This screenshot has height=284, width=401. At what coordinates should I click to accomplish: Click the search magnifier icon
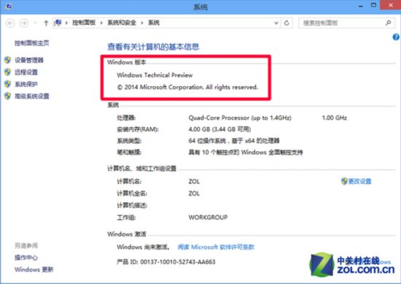click(388, 23)
